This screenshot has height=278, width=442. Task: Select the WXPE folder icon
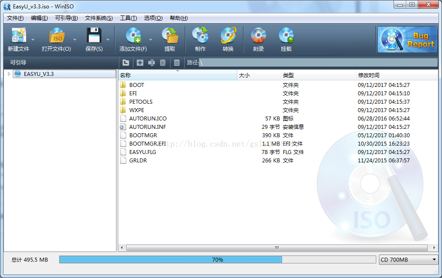[123, 110]
